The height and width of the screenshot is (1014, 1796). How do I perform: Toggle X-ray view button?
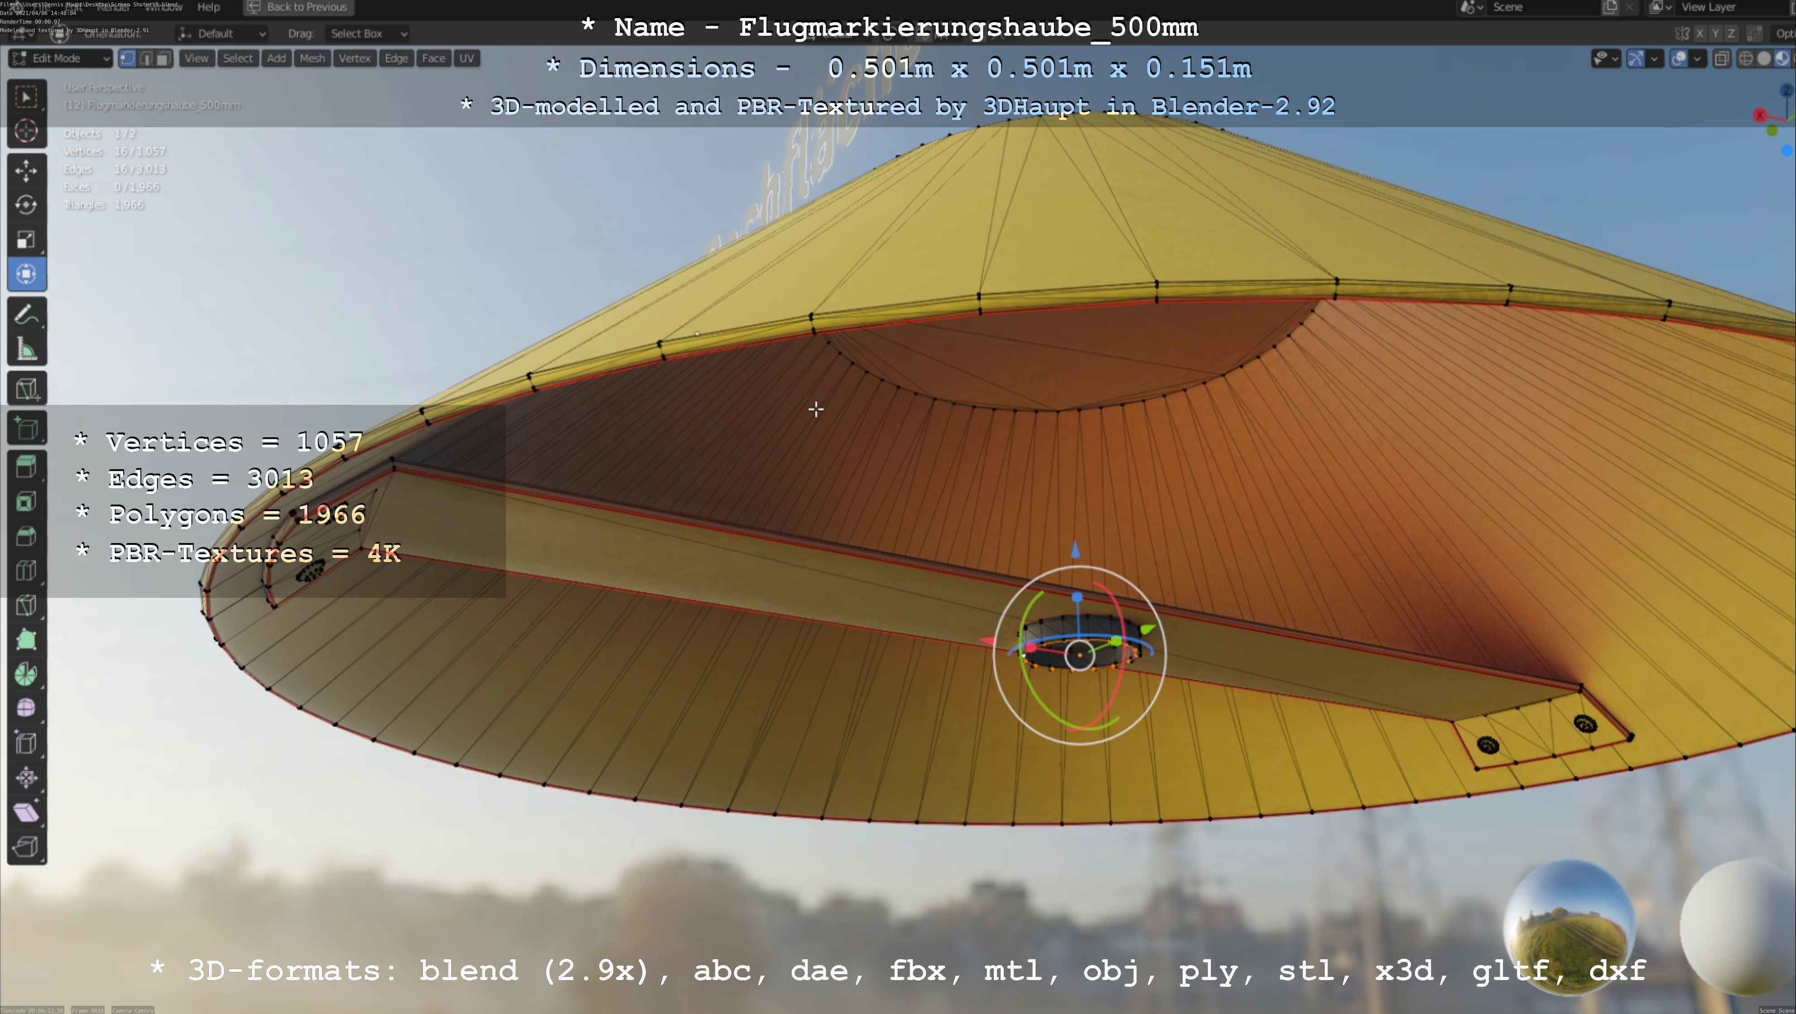(1721, 58)
